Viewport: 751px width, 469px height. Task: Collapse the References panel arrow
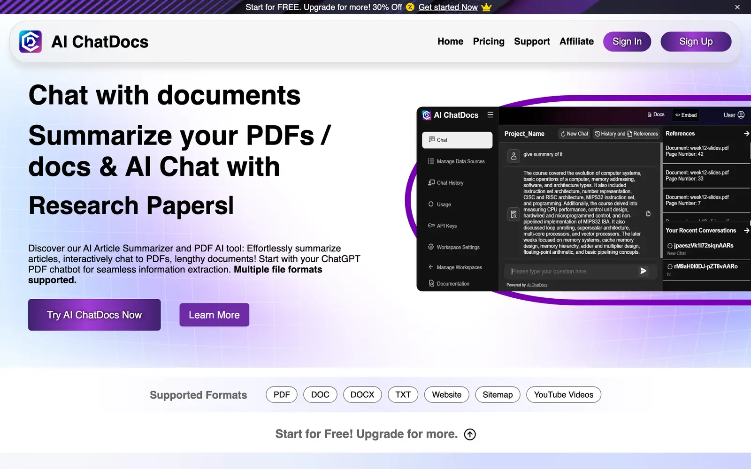746,134
